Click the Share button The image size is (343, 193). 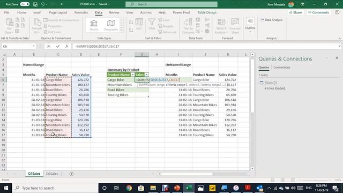(295, 12)
